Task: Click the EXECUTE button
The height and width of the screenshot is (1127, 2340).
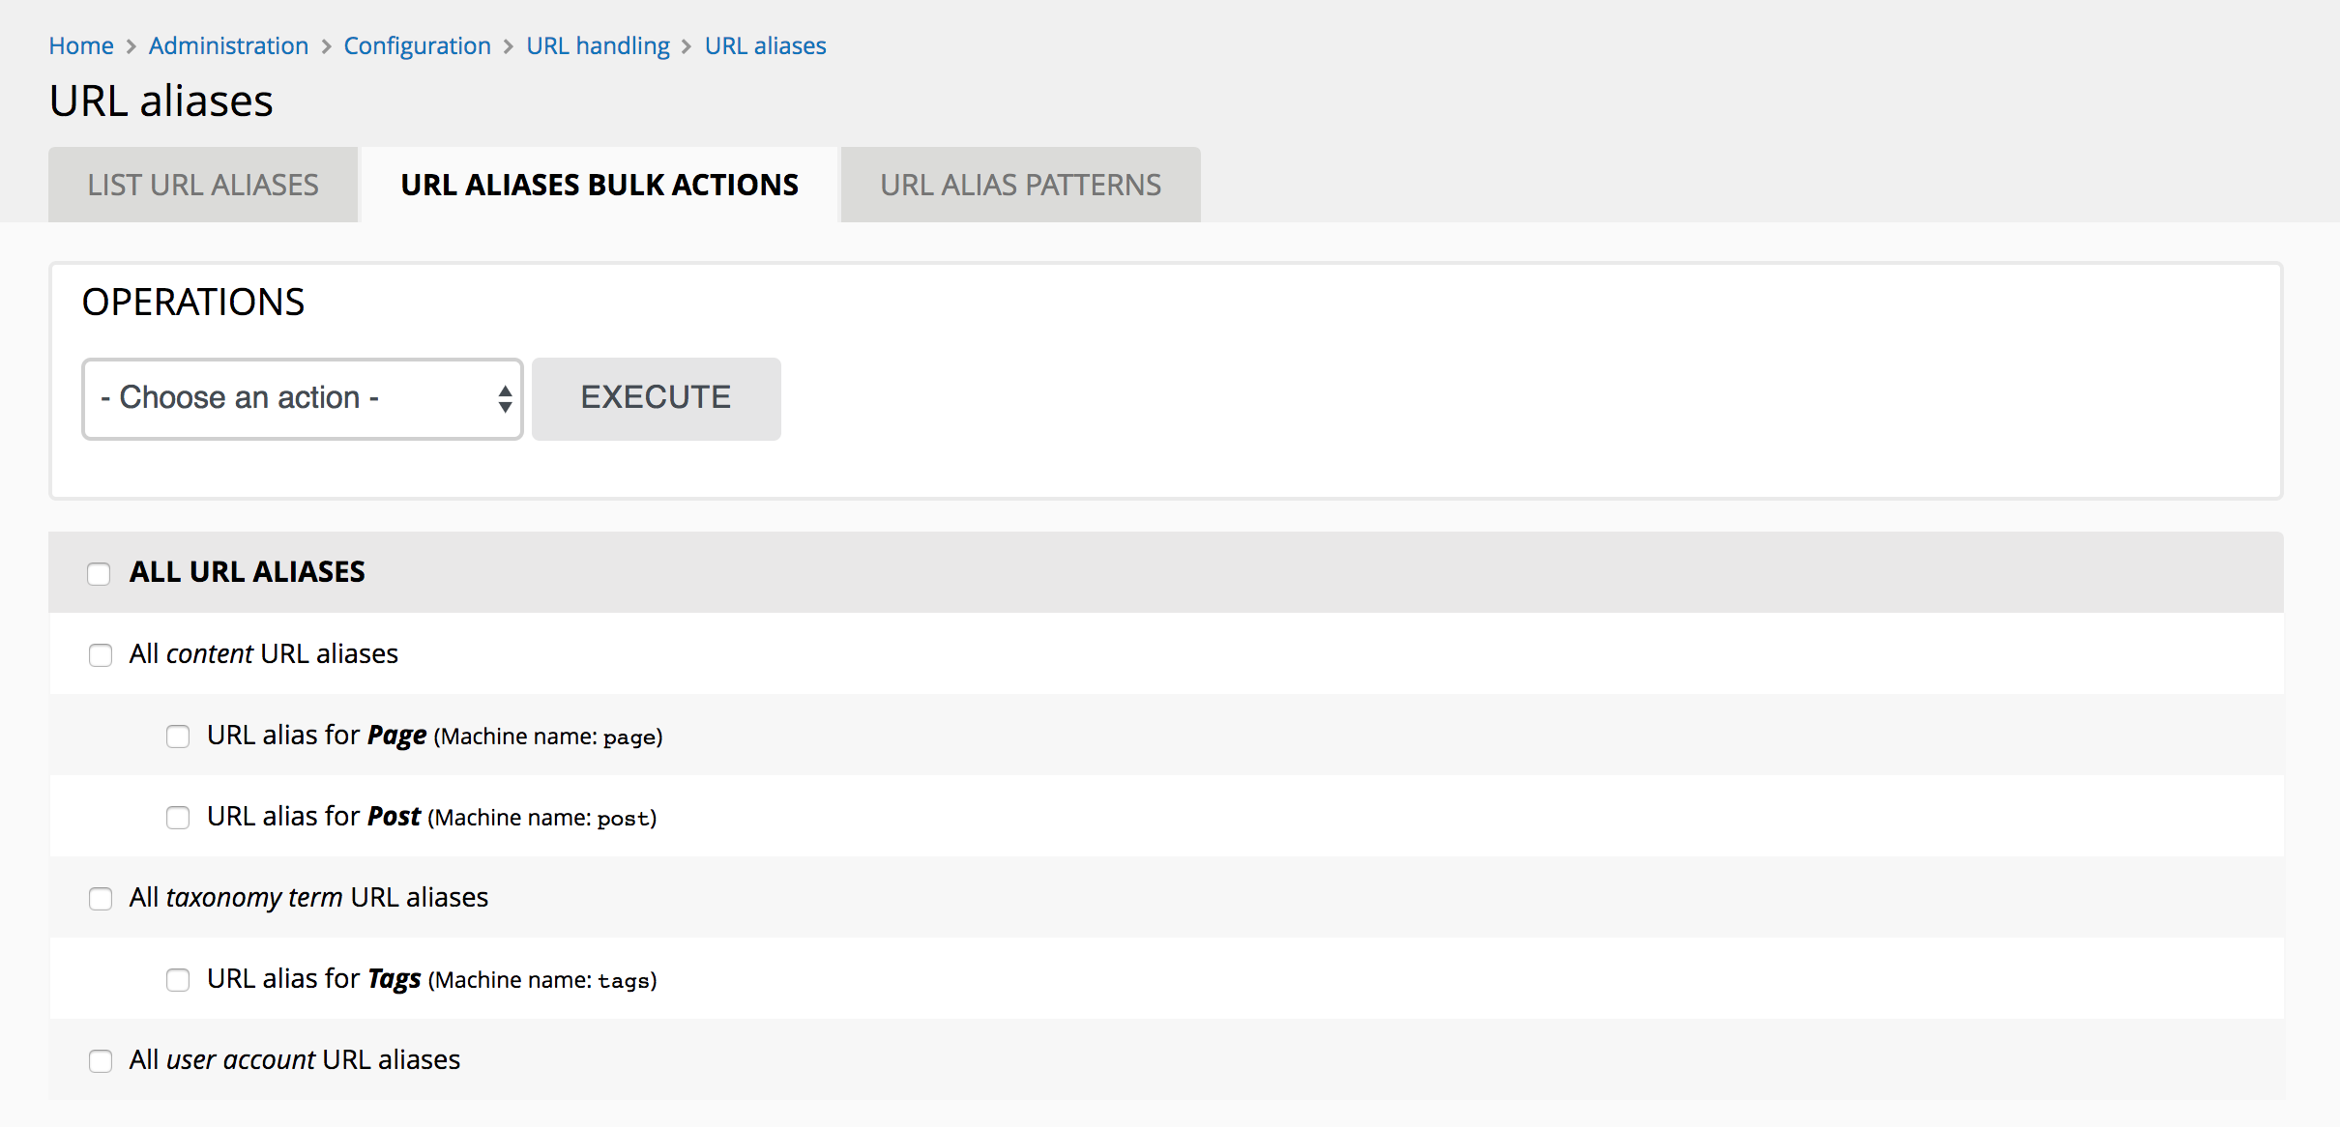Action: coord(656,397)
